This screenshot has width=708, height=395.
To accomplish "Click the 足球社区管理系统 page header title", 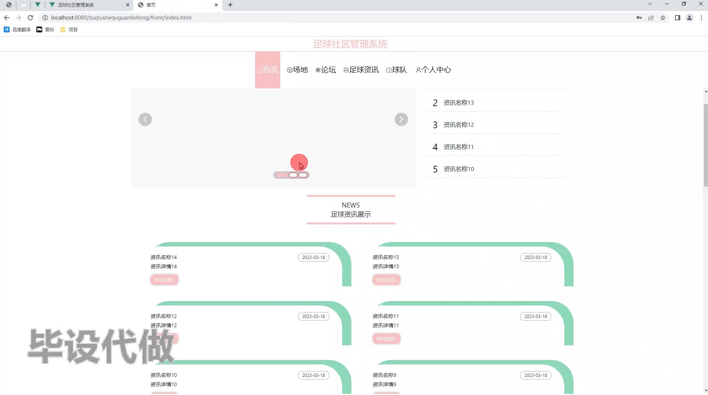I will pyautogui.click(x=350, y=44).
